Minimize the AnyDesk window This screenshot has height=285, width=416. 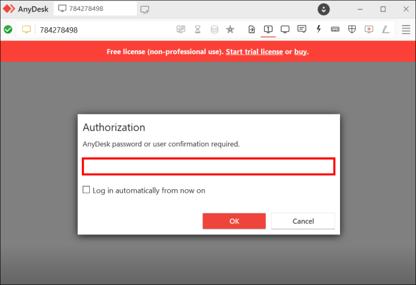(360, 9)
